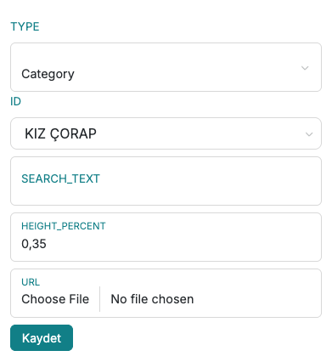Click into the HEIGHT_PERCENT field
This screenshot has height=362, width=332.
pyautogui.click(x=166, y=237)
